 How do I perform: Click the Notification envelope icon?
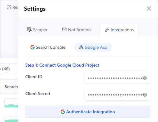(x=64, y=29)
